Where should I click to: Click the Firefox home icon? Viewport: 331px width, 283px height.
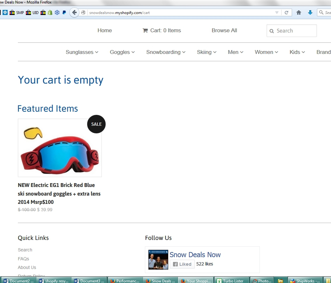coord(298,13)
